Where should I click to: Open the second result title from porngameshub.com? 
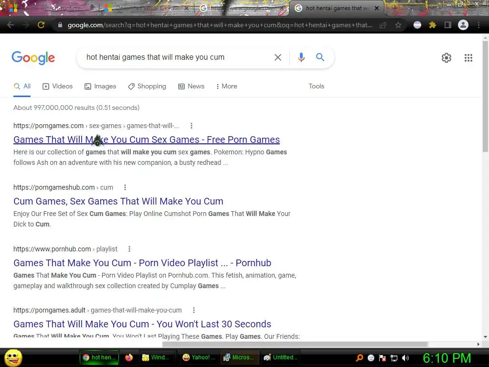118,201
